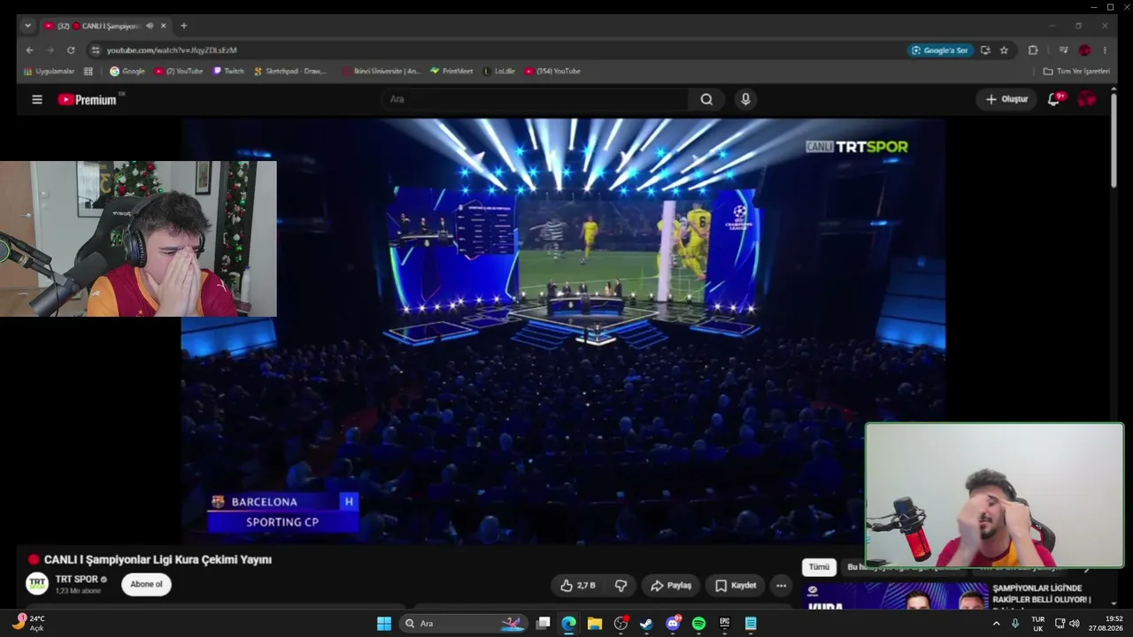Open File Explorer from the taskbar
The height and width of the screenshot is (637, 1133).
[x=595, y=624]
